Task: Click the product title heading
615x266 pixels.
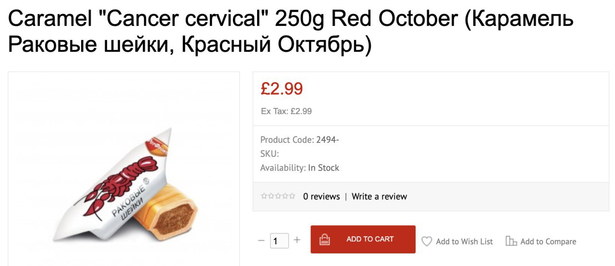Action: (291, 32)
